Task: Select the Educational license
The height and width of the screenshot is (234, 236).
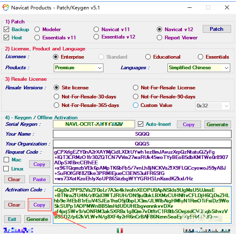Action: [148, 57]
